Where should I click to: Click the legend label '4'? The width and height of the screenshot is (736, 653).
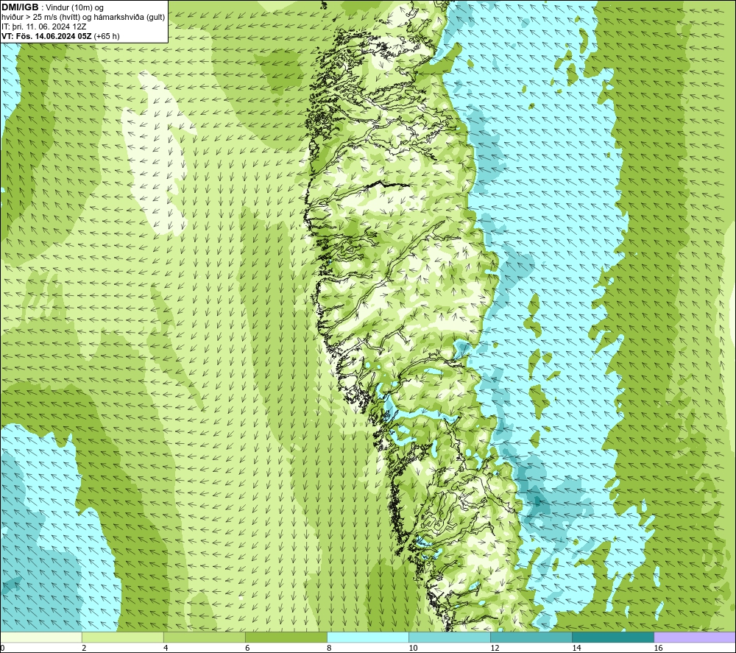point(166,648)
